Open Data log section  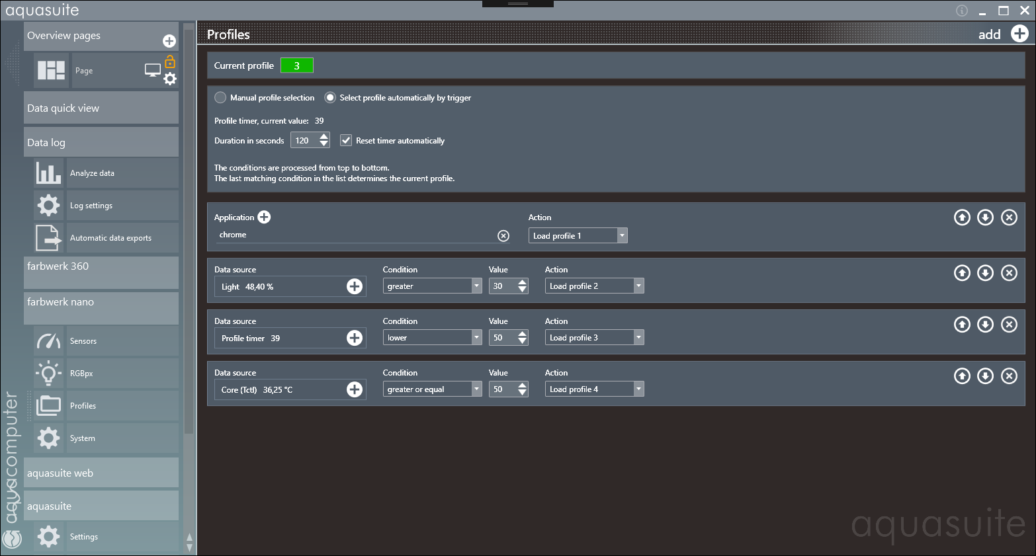(101, 142)
